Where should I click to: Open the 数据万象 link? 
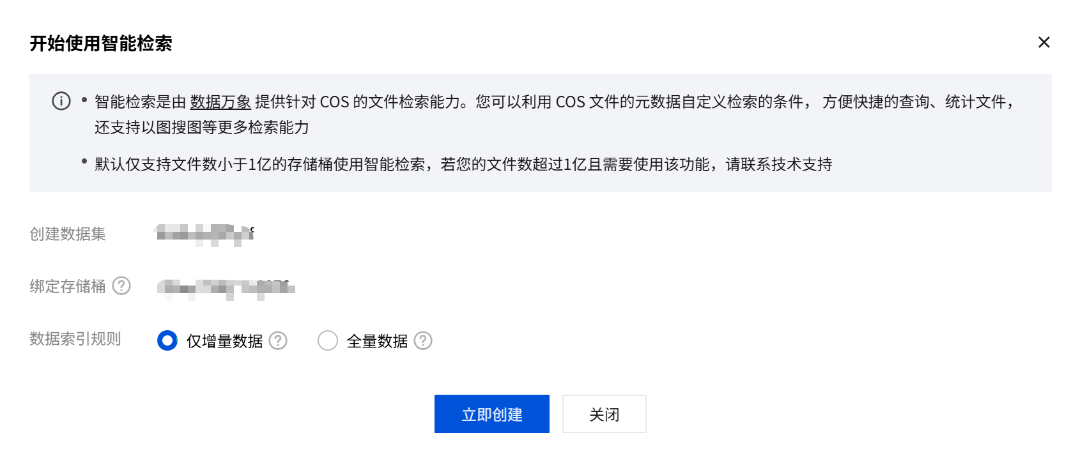[x=220, y=102]
